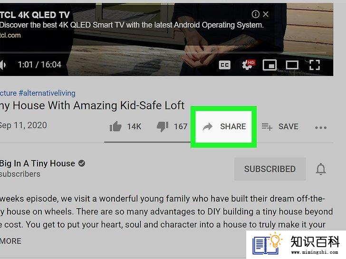Viewport: 346px width, 259px height.
Task: Dislike the video with thumbs down
Action: point(163,127)
